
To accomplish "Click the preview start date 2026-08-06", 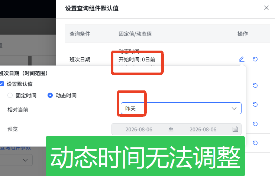I will coord(139,129).
